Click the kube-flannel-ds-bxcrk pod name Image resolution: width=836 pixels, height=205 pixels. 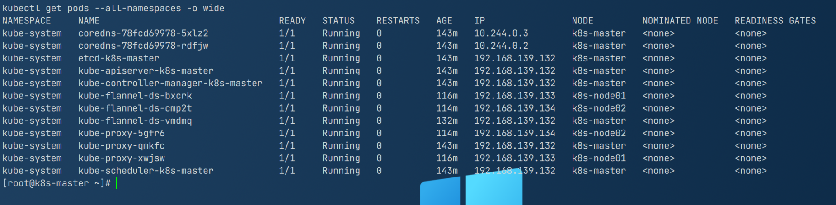[x=135, y=96]
